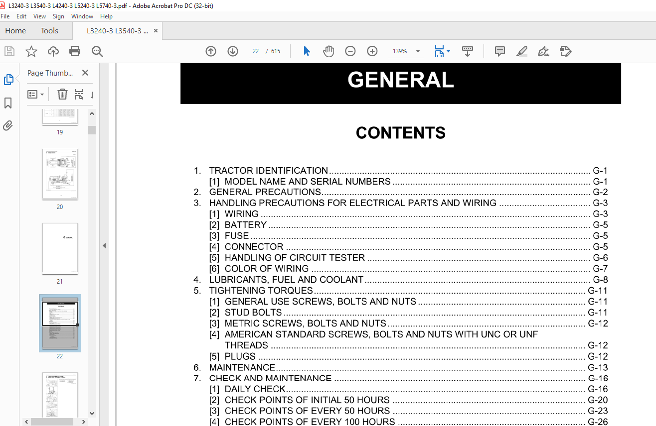The image size is (656, 426).
Task: Close the Page Thumbnails pane
Action: pyautogui.click(x=85, y=73)
